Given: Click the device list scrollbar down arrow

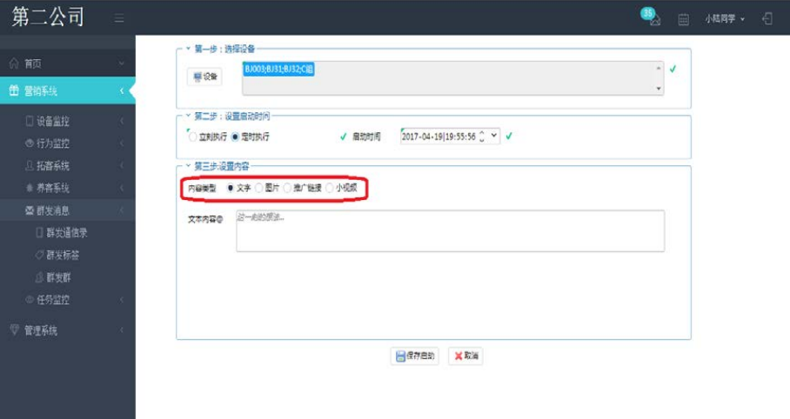Looking at the screenshot, I should pos(658,89).
